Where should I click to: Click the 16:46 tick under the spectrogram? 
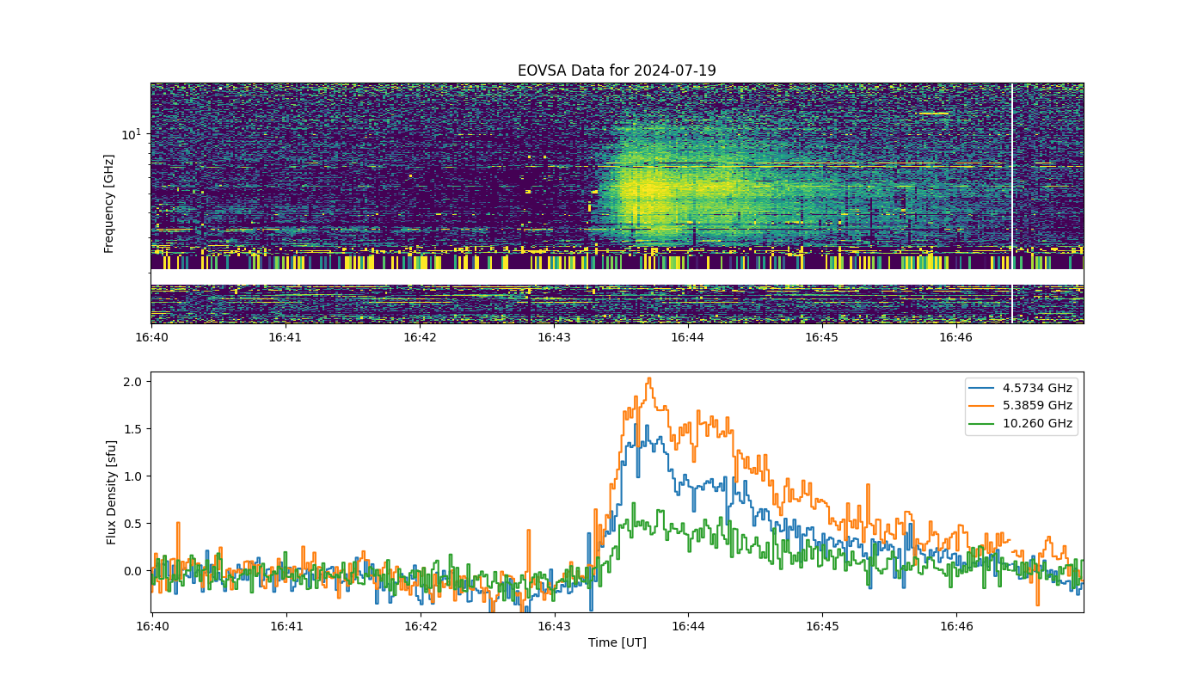point(956,338)
